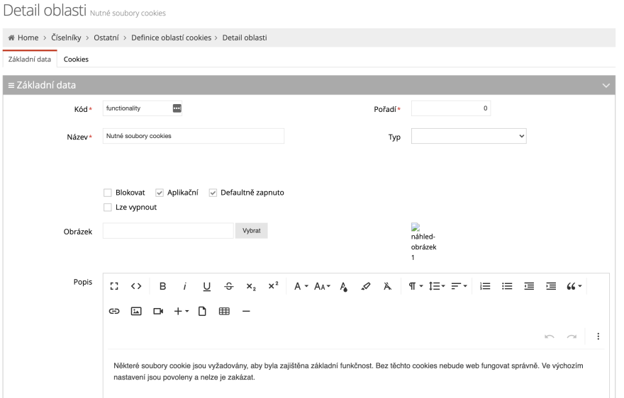
Task: Apply strikethrough formatting
Action: tap(229, 286)
